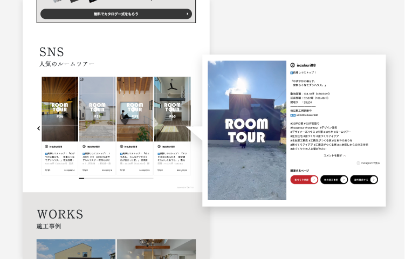Click heart icon on second post card

click(83, 170)
